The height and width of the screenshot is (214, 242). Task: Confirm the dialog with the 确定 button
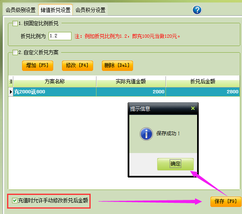175,164
